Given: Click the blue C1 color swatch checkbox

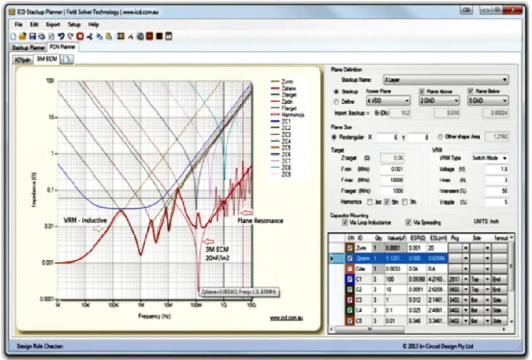Looking at the screenshot, I should [350, 279].
